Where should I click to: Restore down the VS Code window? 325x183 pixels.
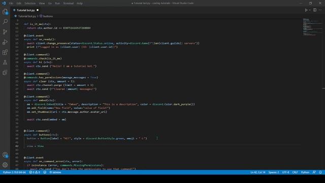(310, 3)
